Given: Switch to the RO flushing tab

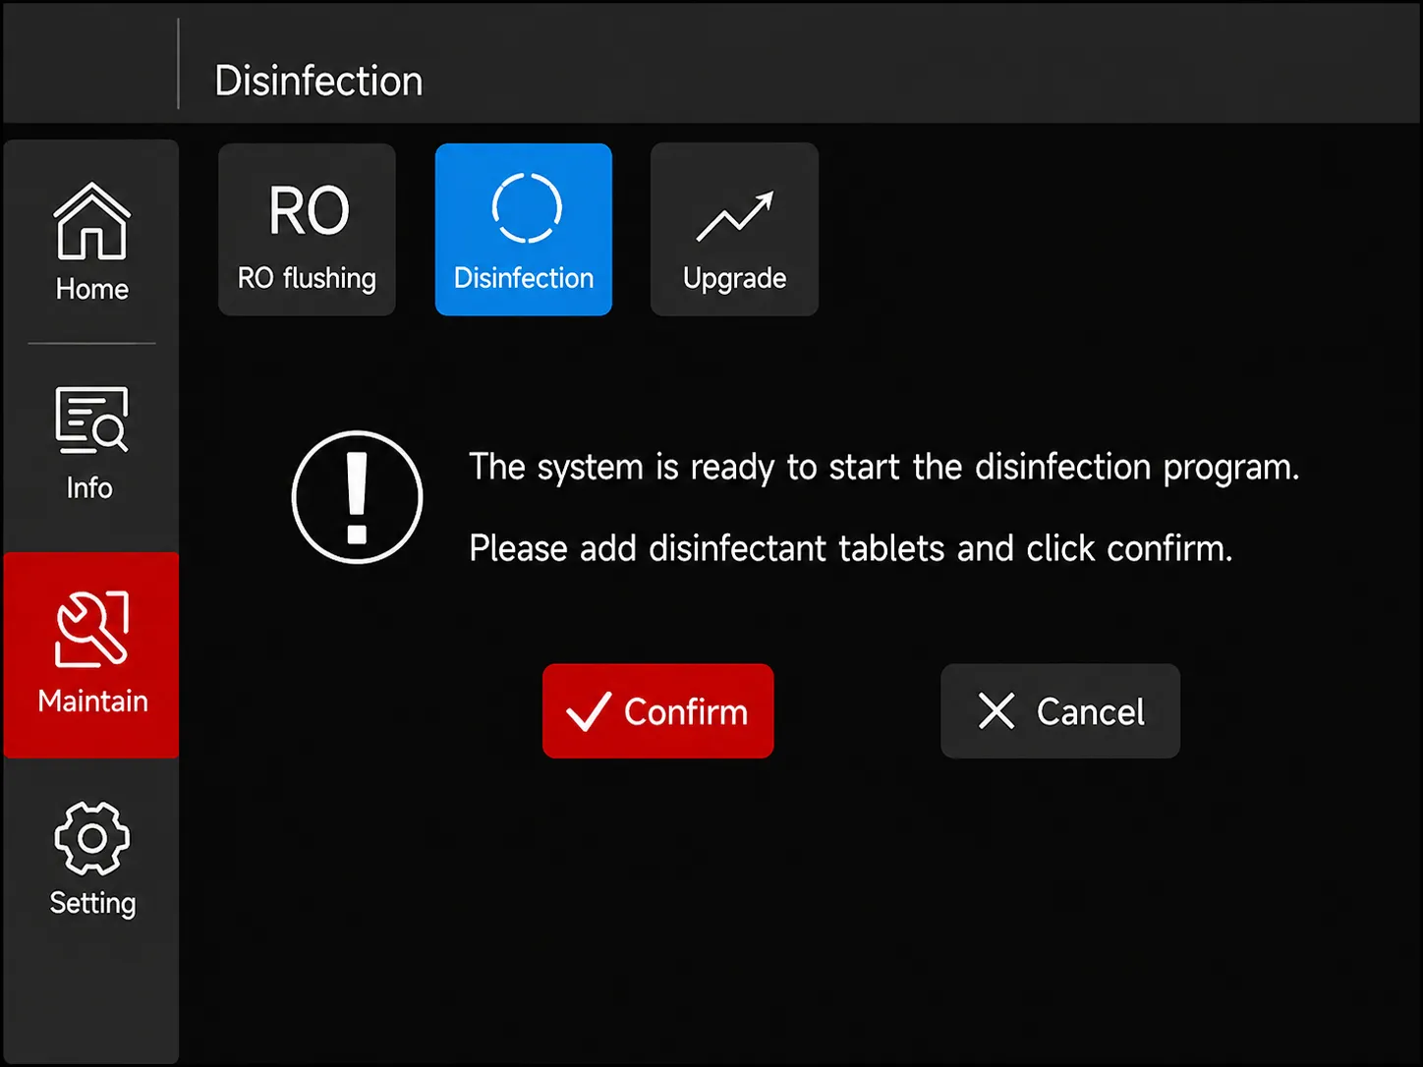Looking at the screenshot, I should (307, 230).
